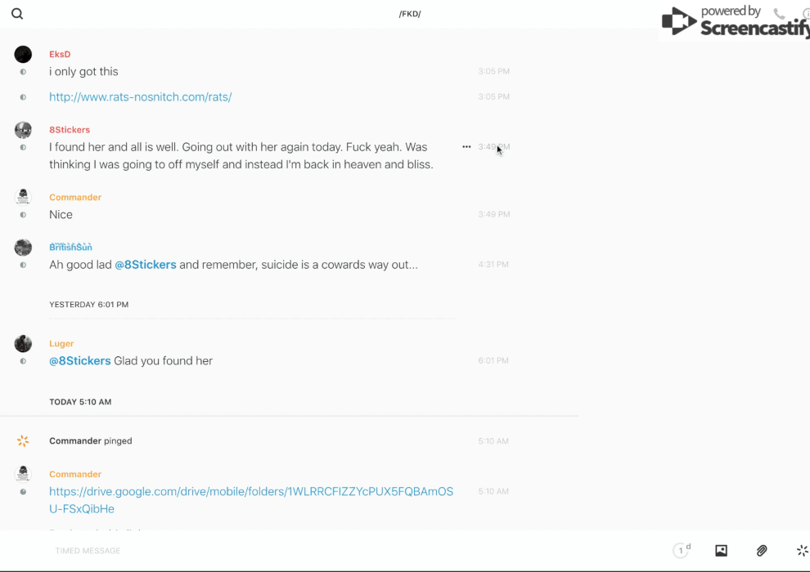Click EksD's profile avatar
The height and width of the screenshot is (572, 810).
[x=23, y=55]
